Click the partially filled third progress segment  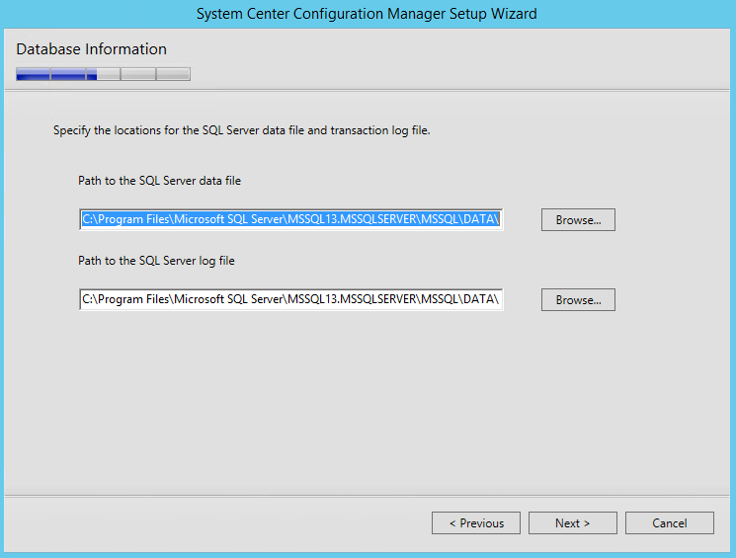pos(104,74)
